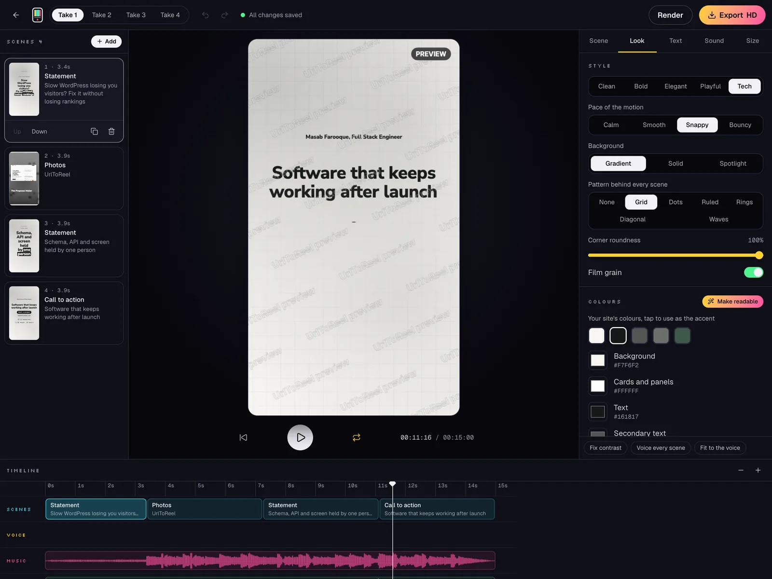Image resolution: width=772 pixels, height=579 pixels.
Task: Toggle Film grain switch
Action: pos(754,273)
